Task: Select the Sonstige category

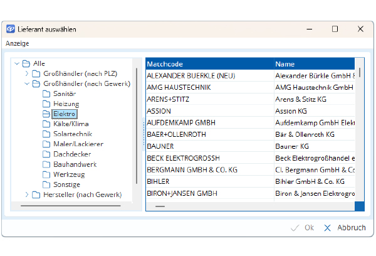Action: [x=66, y=184]
